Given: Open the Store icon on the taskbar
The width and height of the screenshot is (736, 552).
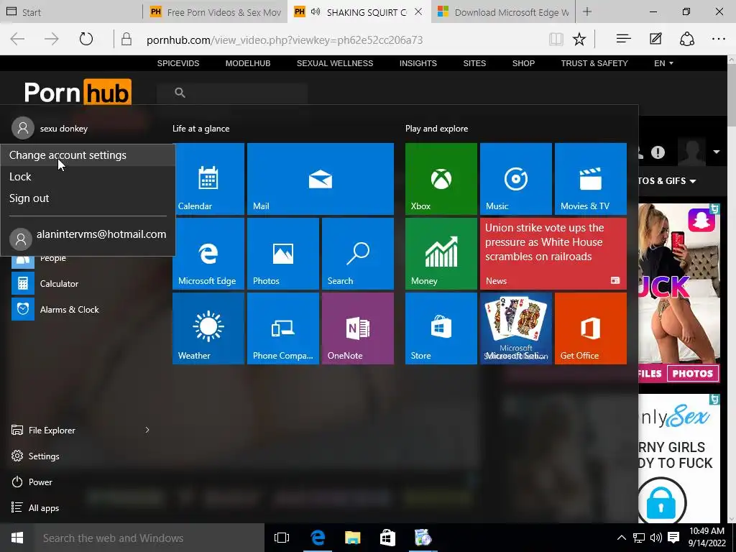Looking at the screenshot, I should point(387,538).
